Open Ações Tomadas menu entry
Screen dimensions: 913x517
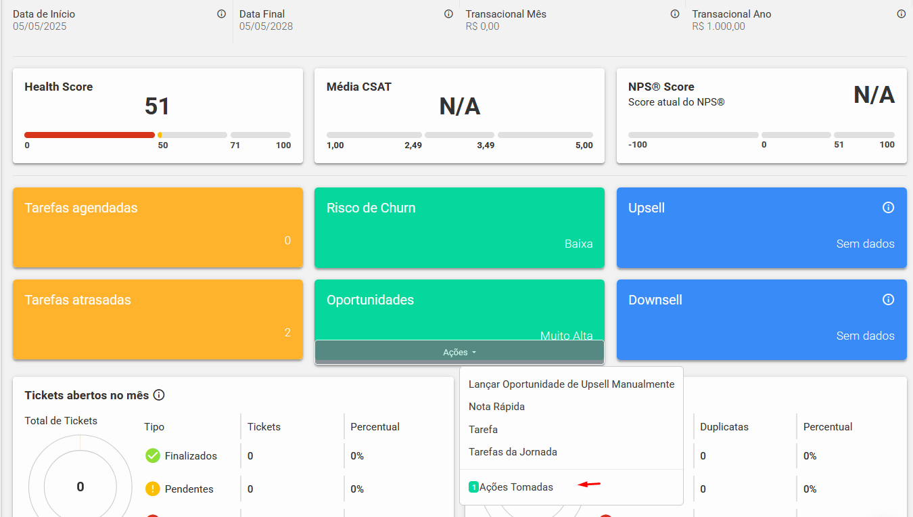coord(516,487)
